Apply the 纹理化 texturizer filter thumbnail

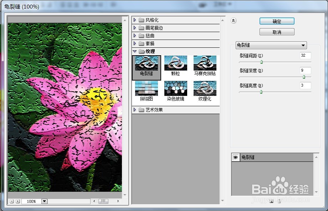pos(205,91)
